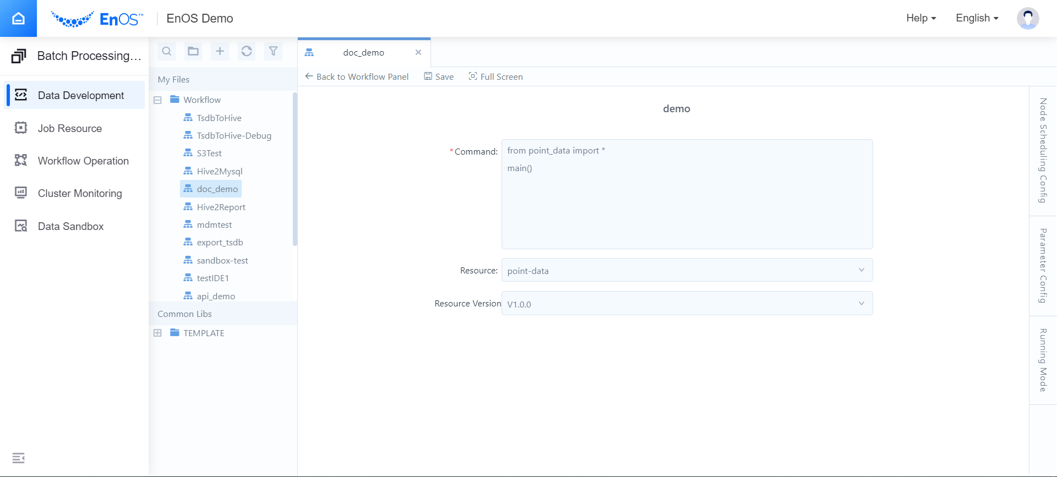Click the Full Screen icon
1057x477 pixels.
[473, 76]
